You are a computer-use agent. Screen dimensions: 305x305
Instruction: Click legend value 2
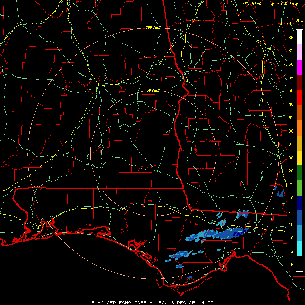[292, 251]
